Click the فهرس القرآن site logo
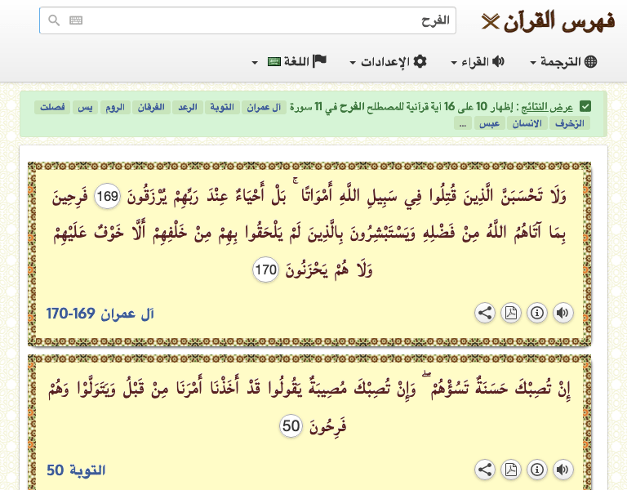The image size is (627, 490). coord(548,21)
